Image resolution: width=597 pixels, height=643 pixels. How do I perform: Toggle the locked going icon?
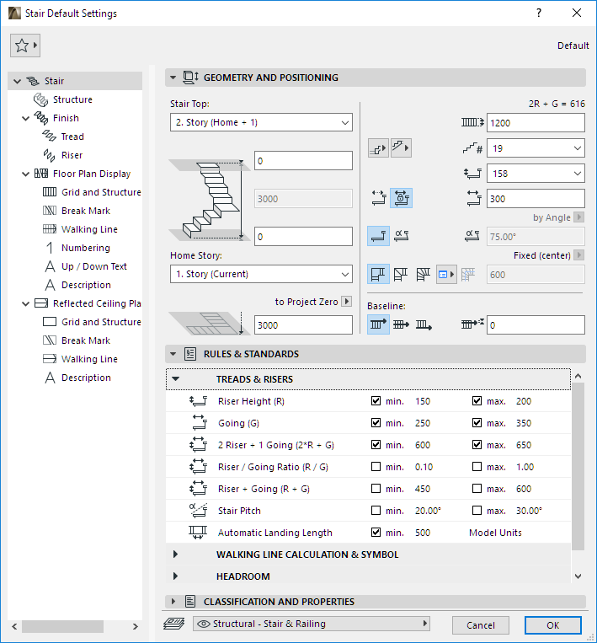(401, 199)
